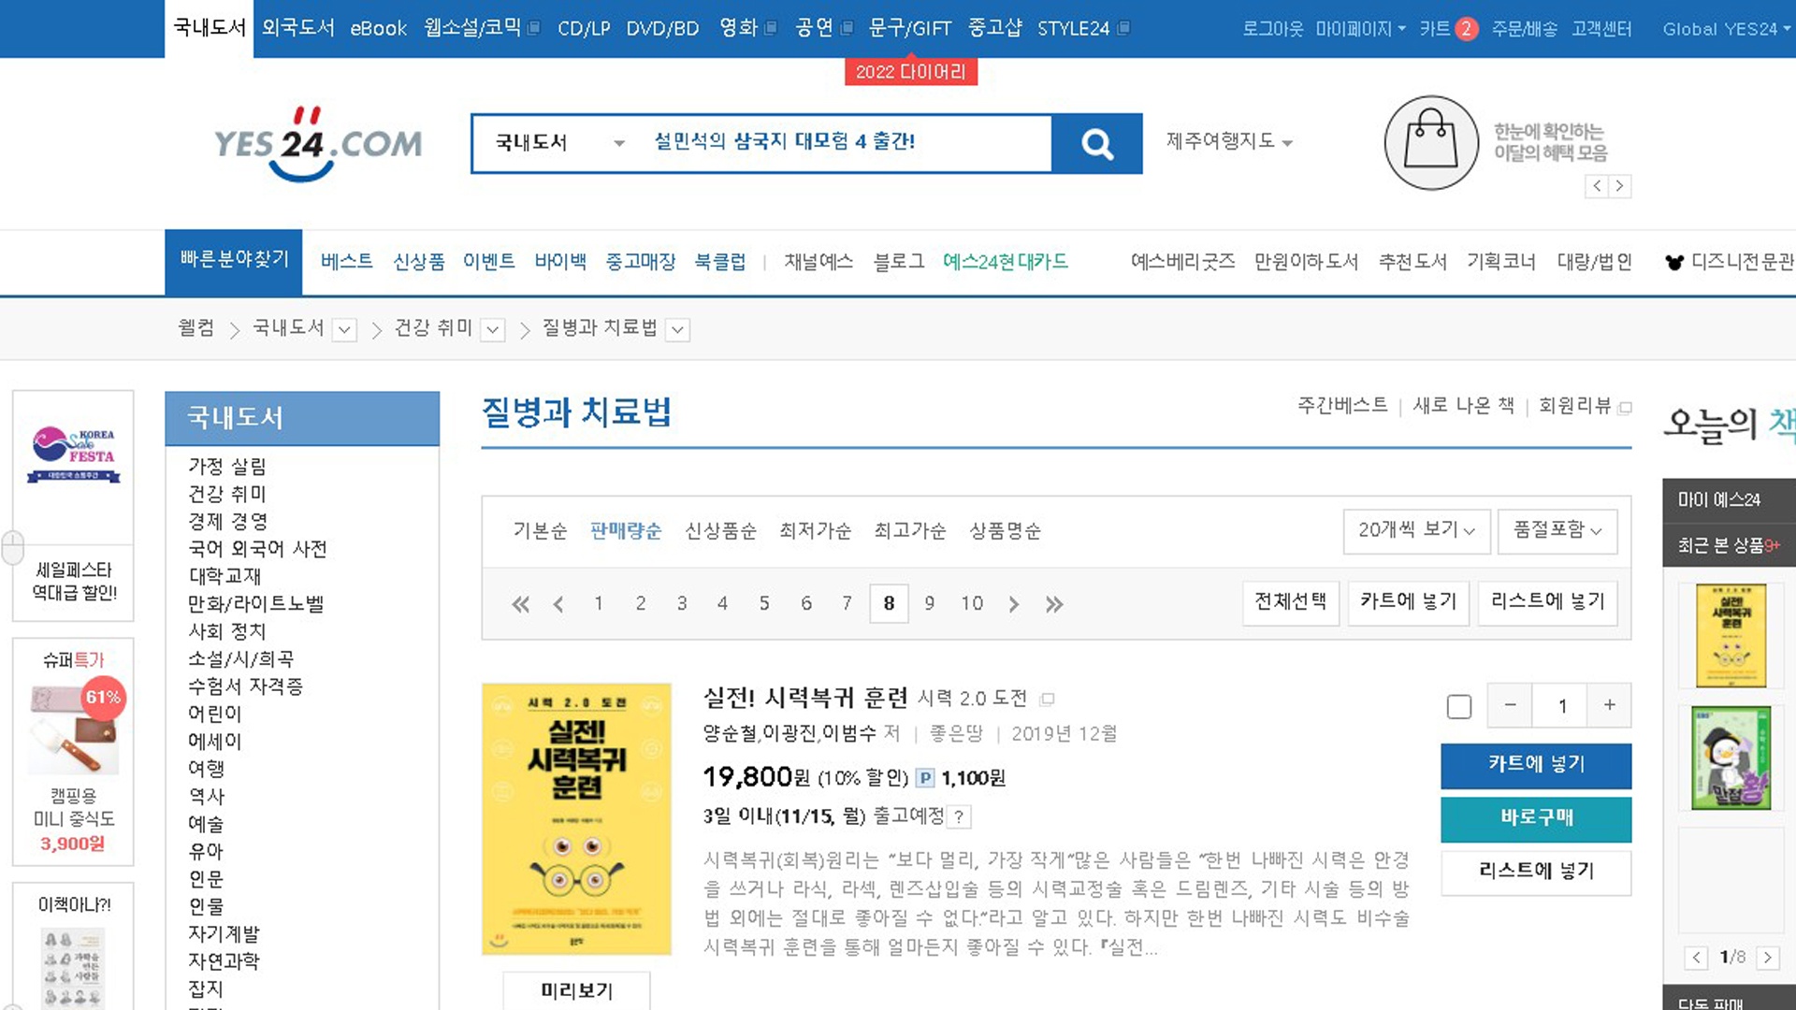Image resolution: width=1796 pixels, height=1010 pixels.
Task: Expand 건강 취미 breadcrumb dropdown arrow
Action: [x=493, y=329]
